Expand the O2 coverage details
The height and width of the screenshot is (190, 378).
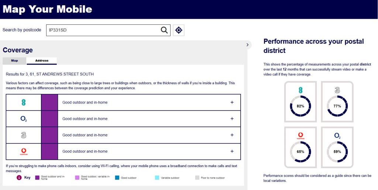pos(232,119)
